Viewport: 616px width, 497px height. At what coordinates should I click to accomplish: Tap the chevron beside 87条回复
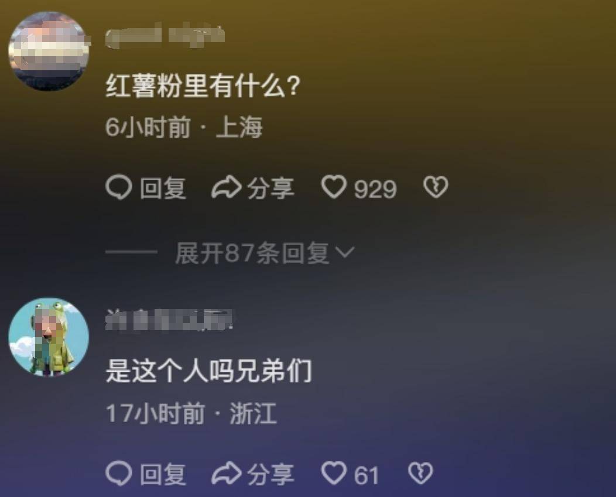pyautogui.click(x=345, y=252)
